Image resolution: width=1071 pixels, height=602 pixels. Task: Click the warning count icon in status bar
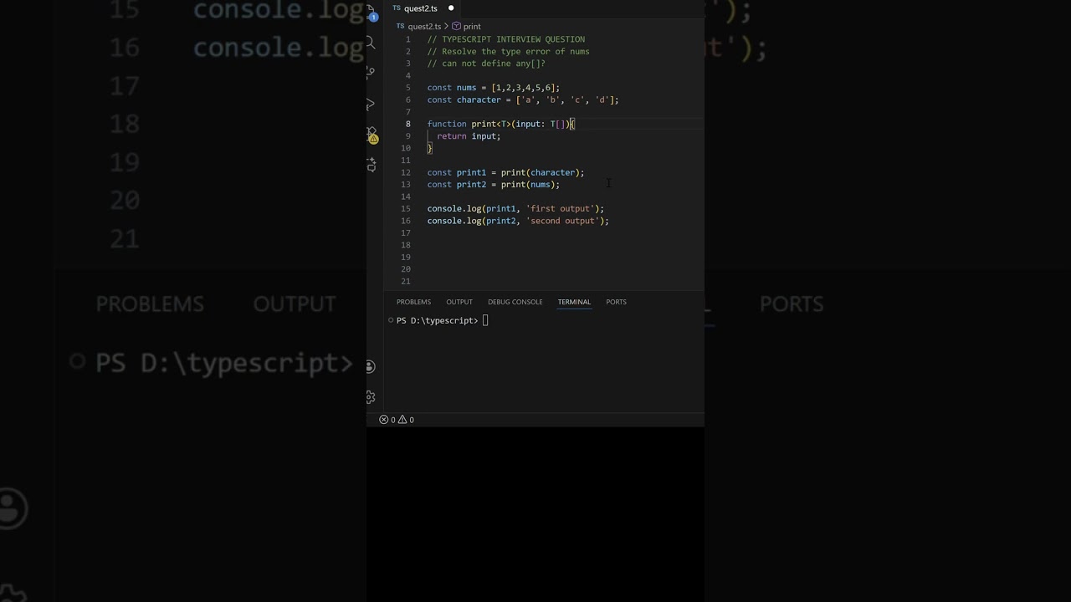pos(402,420)
